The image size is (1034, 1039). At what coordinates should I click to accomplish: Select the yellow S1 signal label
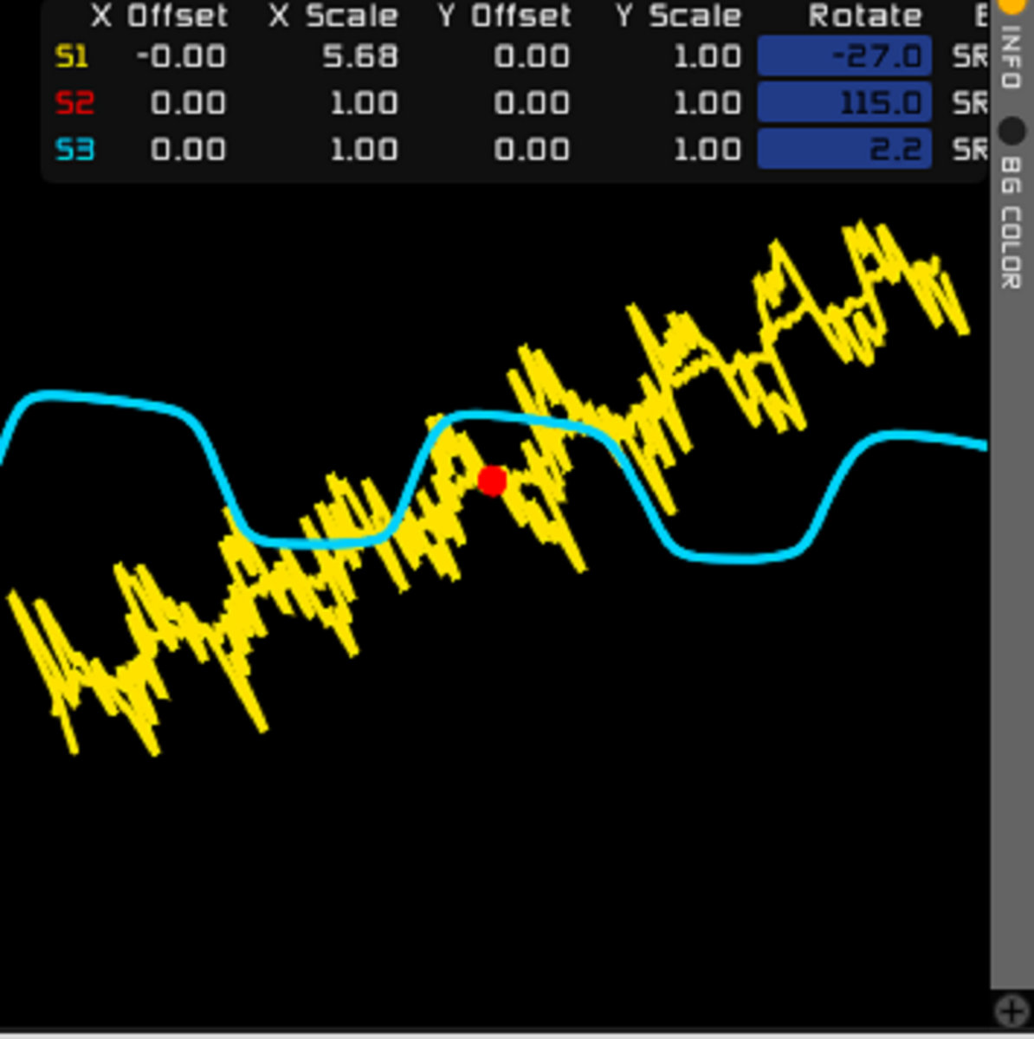point(72,57)
